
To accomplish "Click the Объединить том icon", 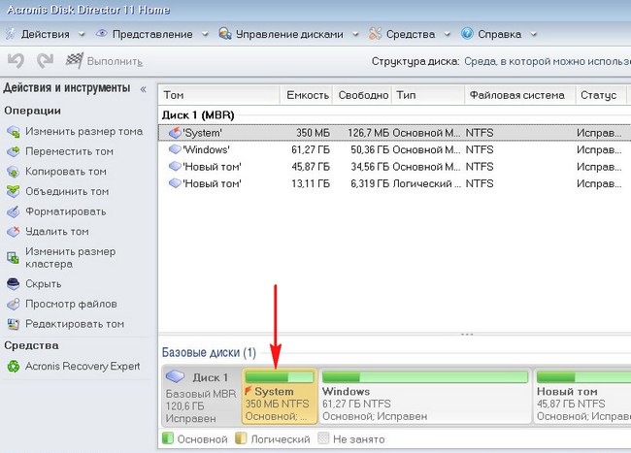I will pos(14,192).
